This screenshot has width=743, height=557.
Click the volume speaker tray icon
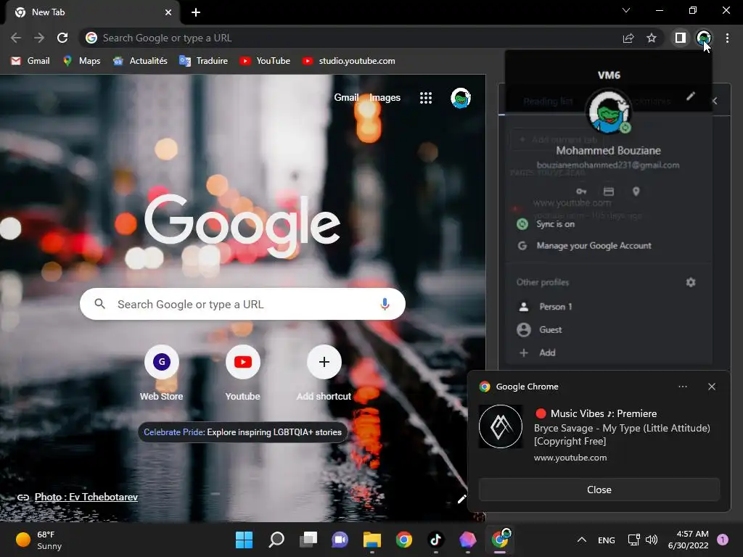pyautogui.click(x=652, y=540)
